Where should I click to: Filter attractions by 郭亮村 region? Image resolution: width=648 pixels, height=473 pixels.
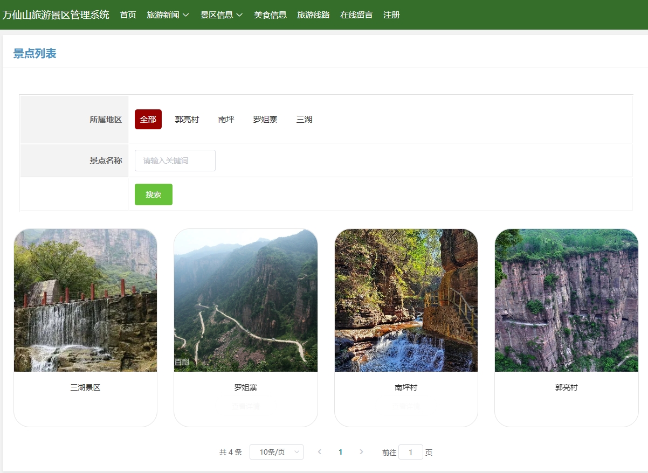(x=187, y=119)
